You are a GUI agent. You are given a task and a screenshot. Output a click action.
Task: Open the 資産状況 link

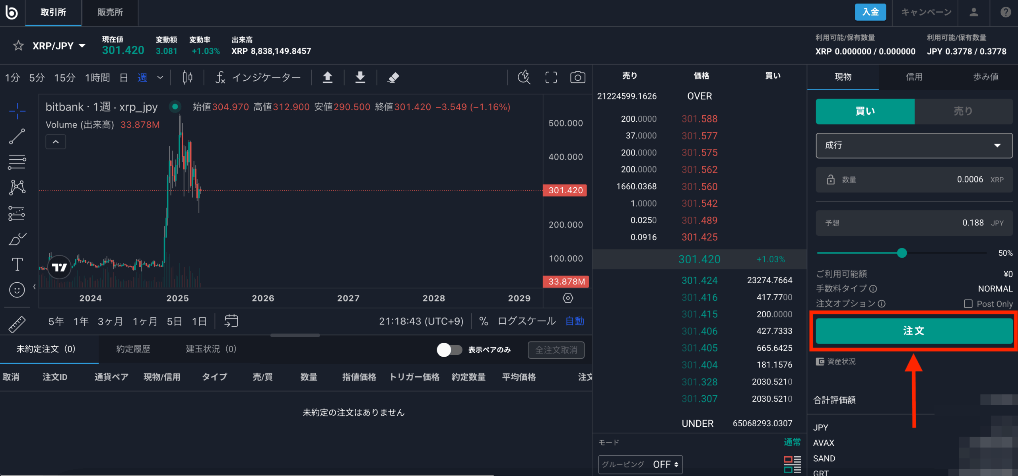click(x=835, y=361)
